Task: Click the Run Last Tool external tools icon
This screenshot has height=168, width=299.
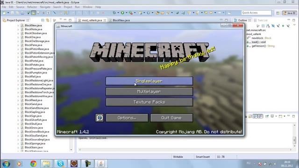Action: point(131,13)
